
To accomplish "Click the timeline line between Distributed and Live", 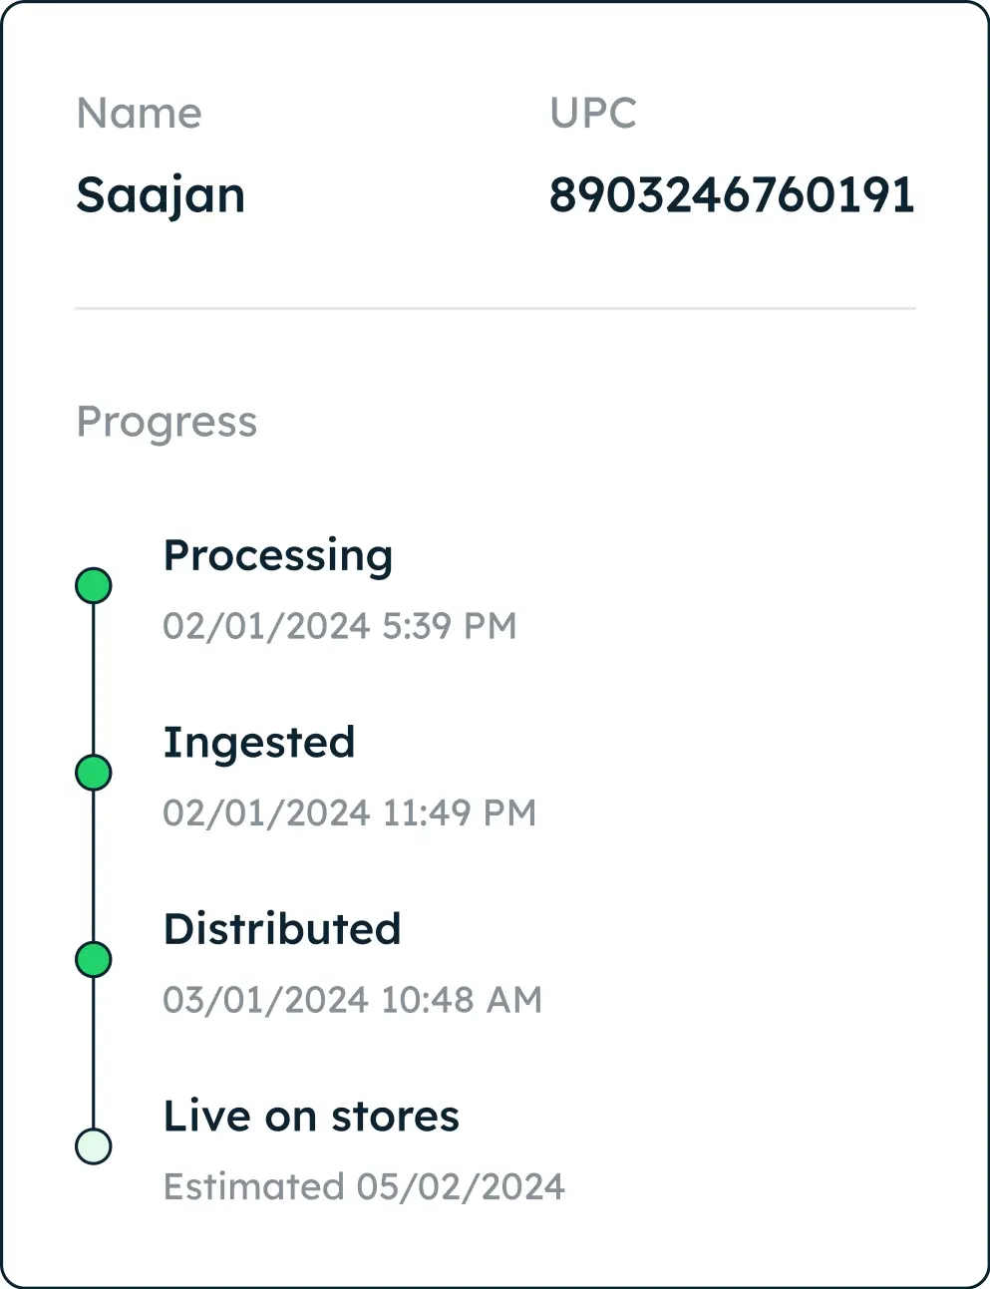I will [x=94, y=1053].
